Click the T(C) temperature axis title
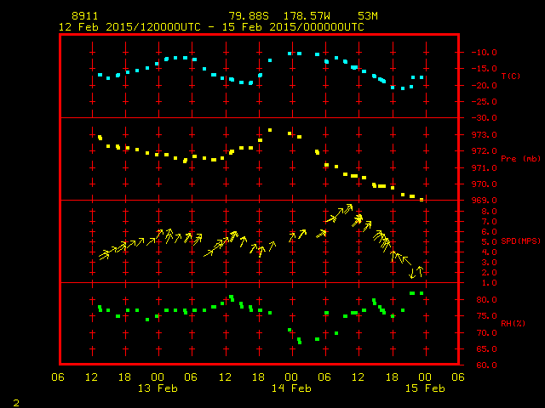The image size is (545, 408). click(x=511, y=76)
